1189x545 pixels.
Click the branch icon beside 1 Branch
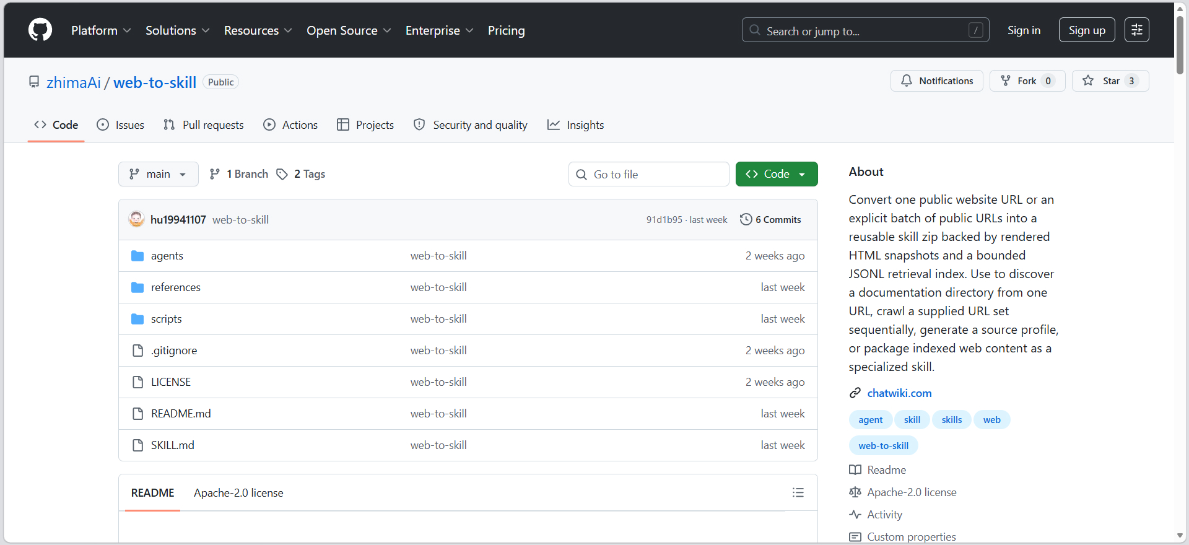coord(215,174)
